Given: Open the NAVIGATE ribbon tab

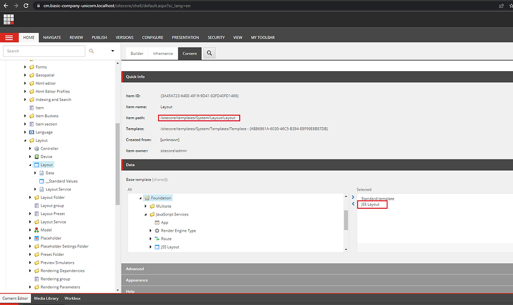Looking at the screenshot, I should (x=52, y=38).
